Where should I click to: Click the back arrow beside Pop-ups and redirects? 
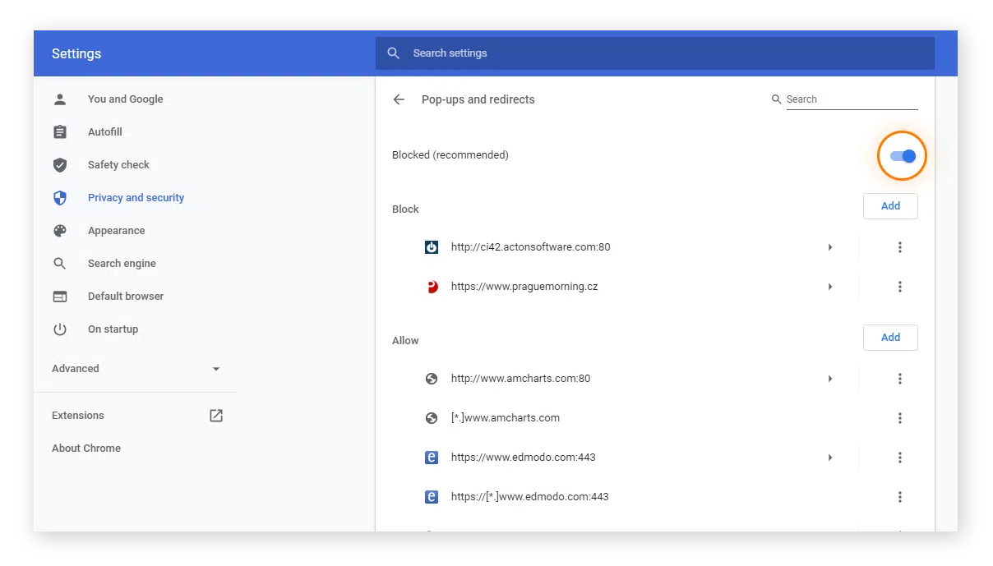399,99
